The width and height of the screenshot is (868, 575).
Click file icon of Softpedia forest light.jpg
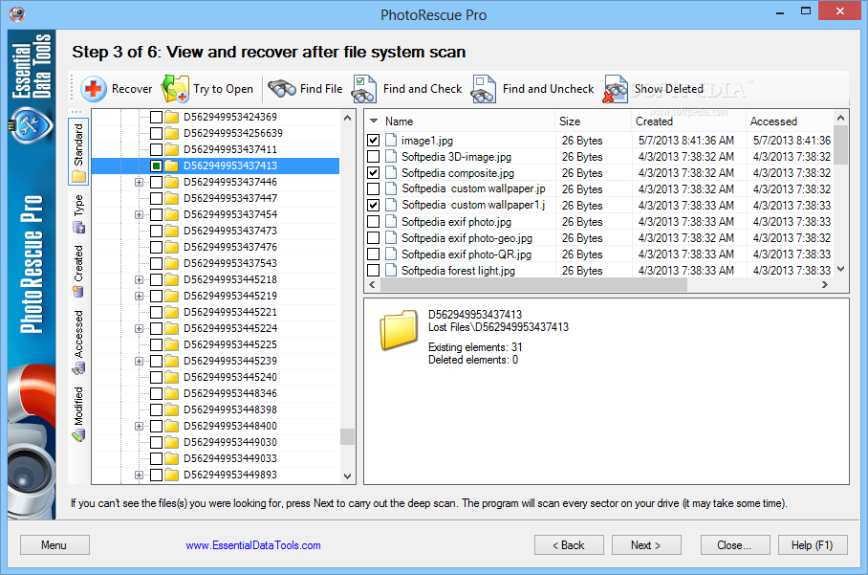[391, 271]
